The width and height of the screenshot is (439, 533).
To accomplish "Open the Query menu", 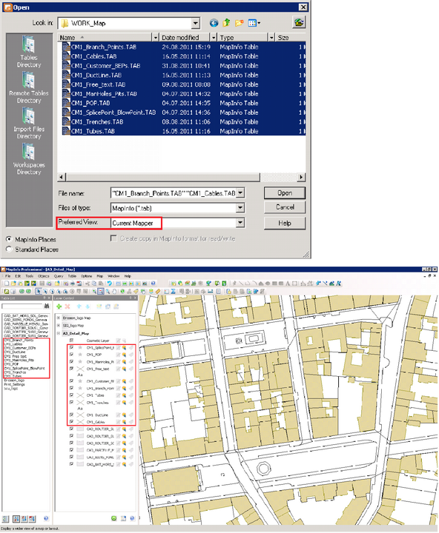I will point(59,276).
